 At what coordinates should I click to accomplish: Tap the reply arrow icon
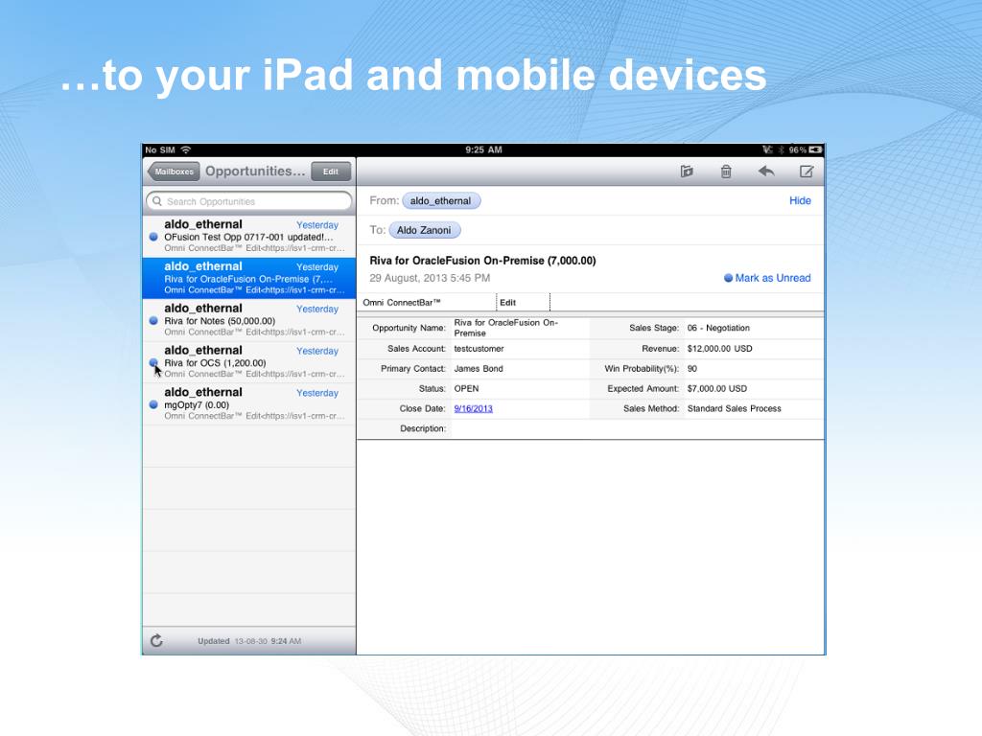point(766,171)
